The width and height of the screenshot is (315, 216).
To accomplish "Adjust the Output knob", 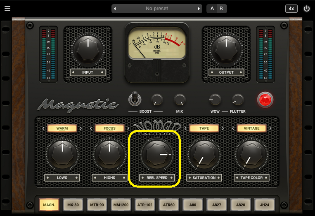I will click(x=226, y=49).
